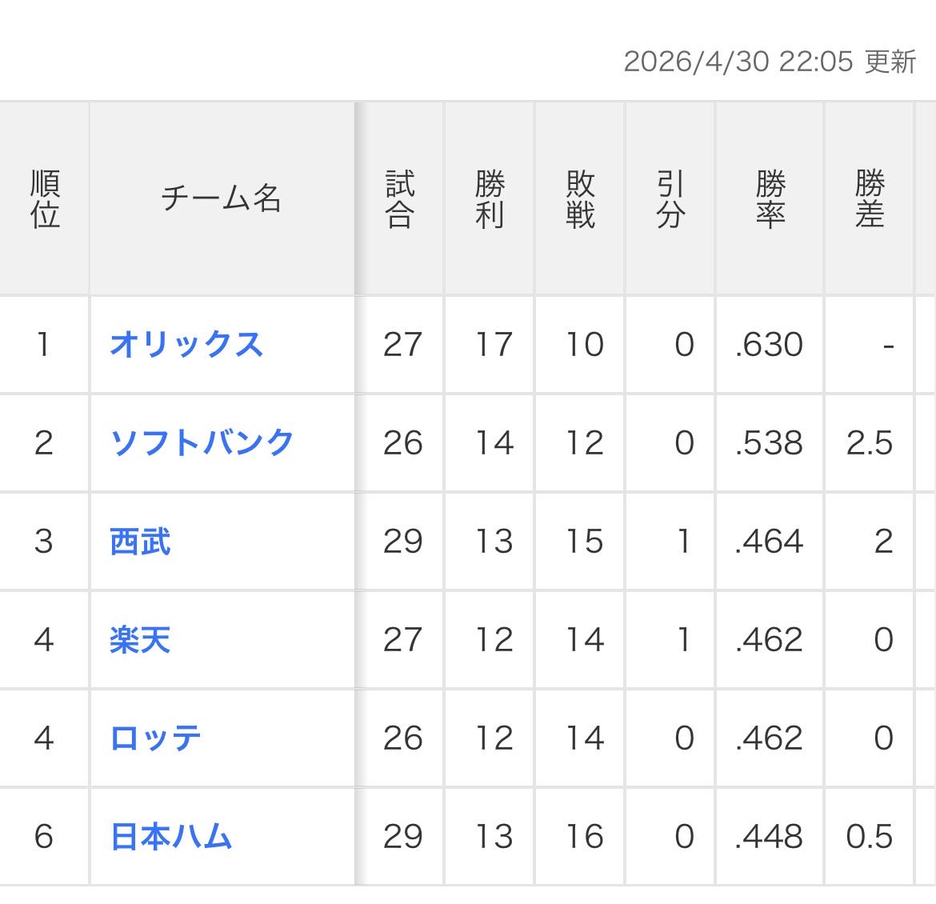Select the 楽天 team link
This screenshot has height=904, width=936.
click(x=140, y=640)
